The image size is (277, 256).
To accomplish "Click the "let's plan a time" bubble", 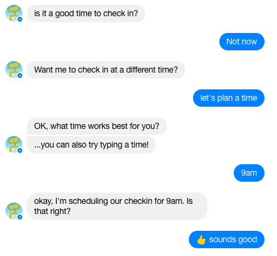I will tap(228, 98).
